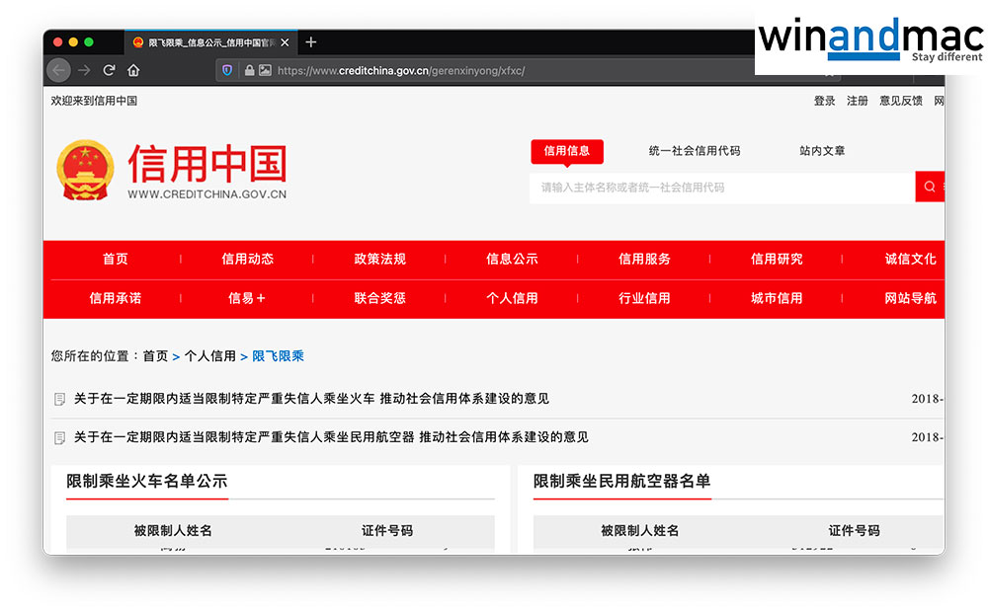
Task: Open 信息公示 in the red navigation bar
Action: click(512, 259)
